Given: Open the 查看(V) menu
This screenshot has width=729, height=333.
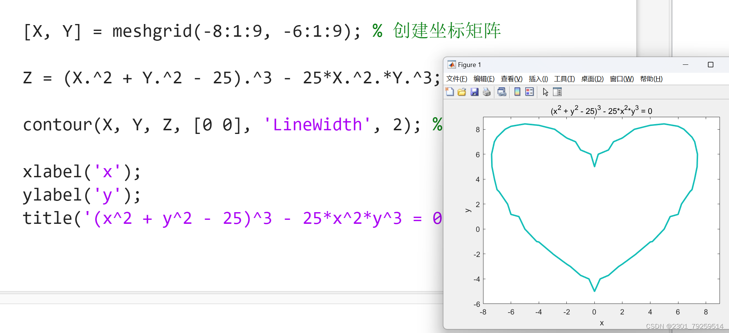Looking at the screenshot, I should (x=511, y=79).
